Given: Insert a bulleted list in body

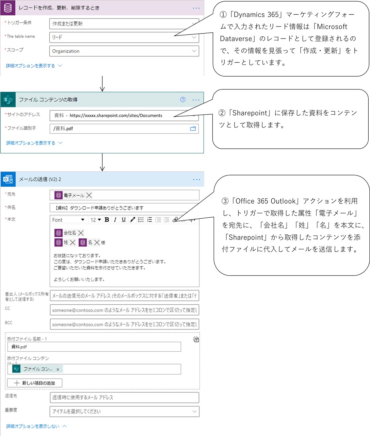Looking at the screenshot, I should (141, 220).
